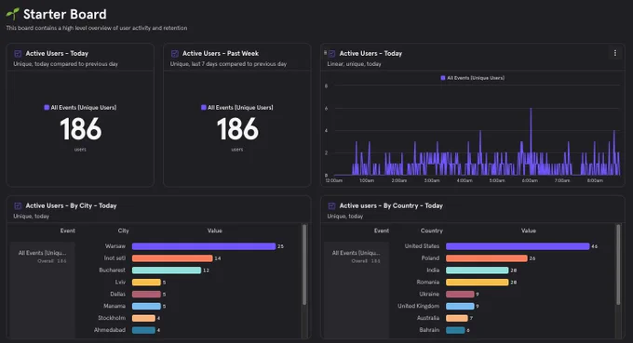Click the Poland bar in country chart
Viewport: 633px width, 343px height.
tap(487, 258)
